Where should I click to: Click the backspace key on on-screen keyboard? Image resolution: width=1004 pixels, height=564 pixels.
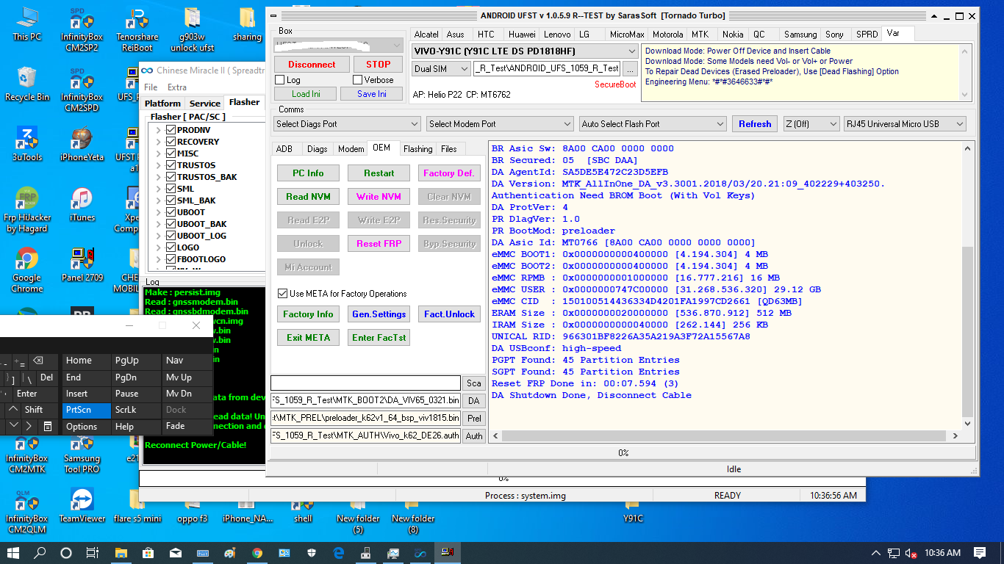click(37, 361)
